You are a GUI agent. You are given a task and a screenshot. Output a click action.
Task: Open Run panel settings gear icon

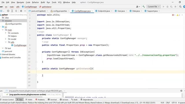pyautogui.click(x=181, y=91)
